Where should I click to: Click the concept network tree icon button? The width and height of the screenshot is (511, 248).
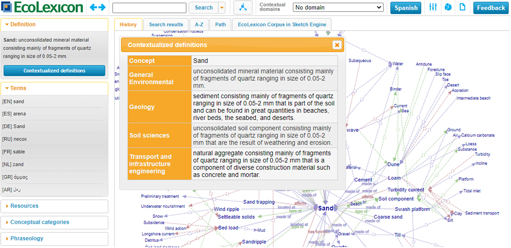[243, 8]
